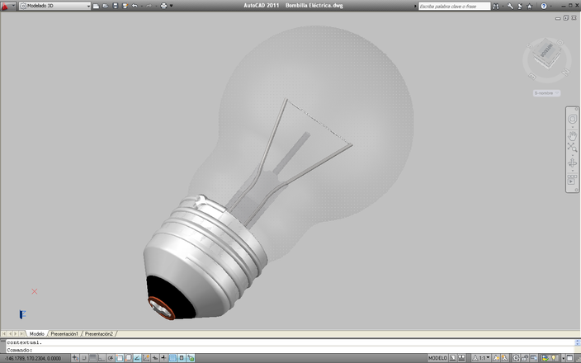The height and width of the screenshot is (363, 581).
Task: Click the Open file icon
Action: click(x=106, y=6)
